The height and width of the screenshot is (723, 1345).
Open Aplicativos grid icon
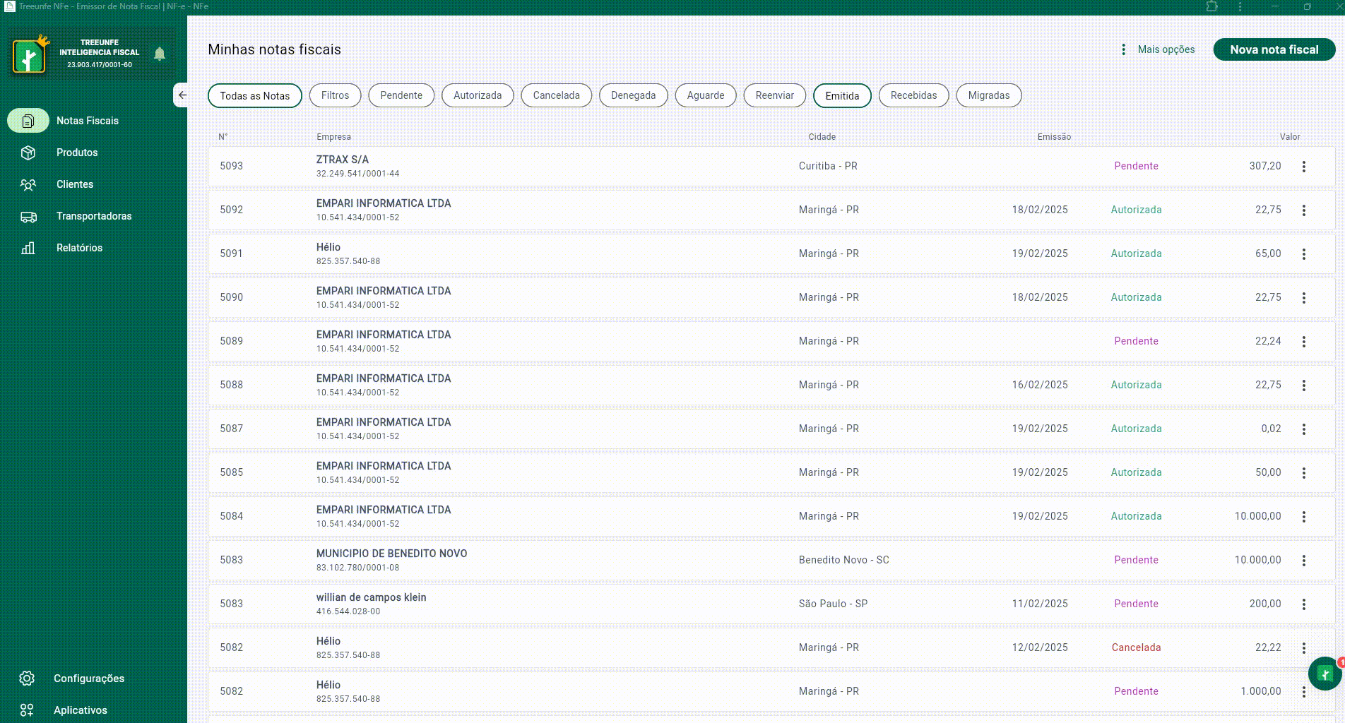click(x=27, y=710)
